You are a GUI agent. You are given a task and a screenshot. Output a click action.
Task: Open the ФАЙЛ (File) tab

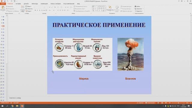click(3, 4)
